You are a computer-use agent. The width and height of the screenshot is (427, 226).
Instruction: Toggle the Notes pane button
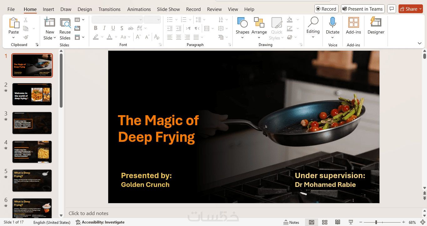291,222
